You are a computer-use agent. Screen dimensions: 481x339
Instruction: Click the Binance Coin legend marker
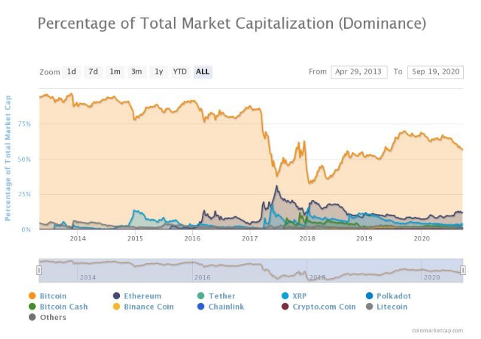click(x=117, y=307)
